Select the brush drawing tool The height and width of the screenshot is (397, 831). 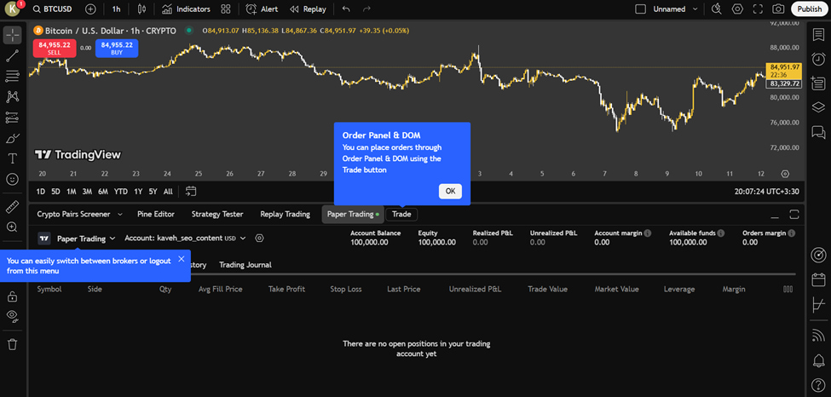[x=12, y=138]
